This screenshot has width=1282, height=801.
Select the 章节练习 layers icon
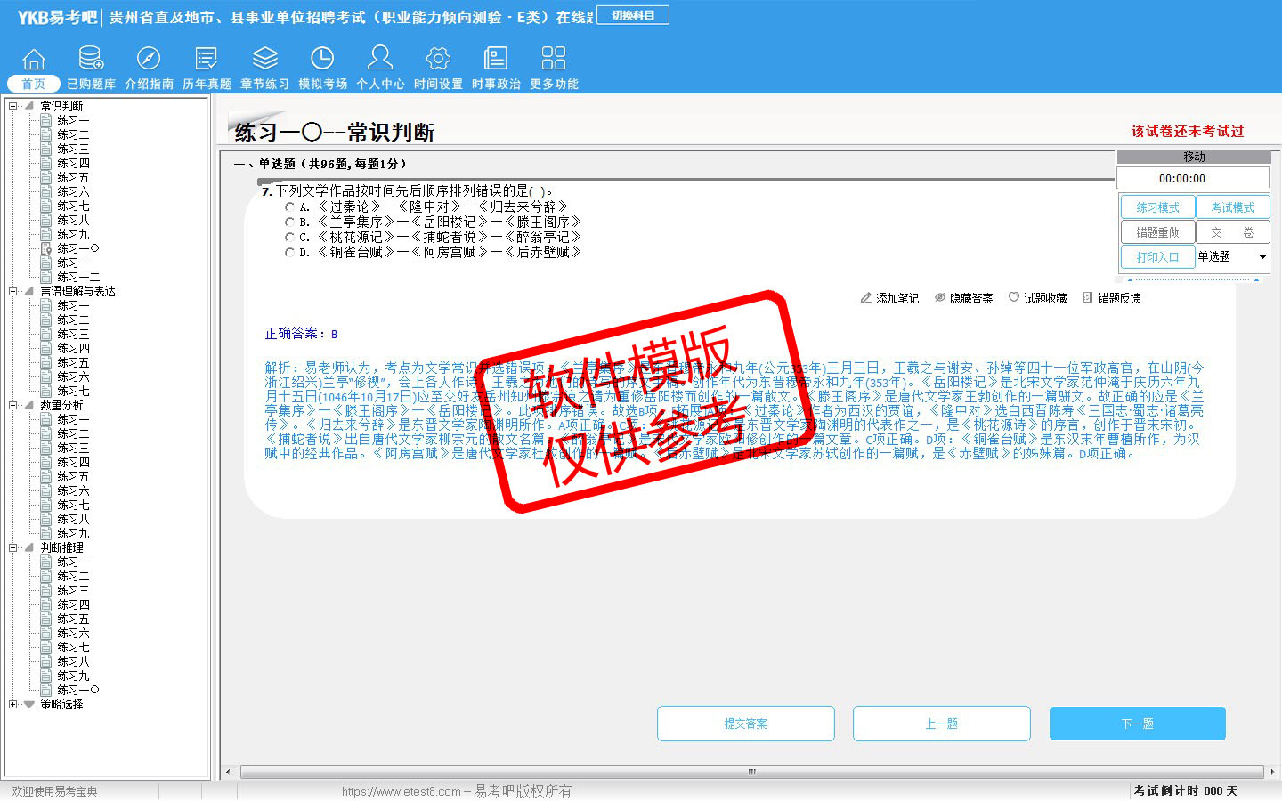pyautogui.click(x=264, y=59)
